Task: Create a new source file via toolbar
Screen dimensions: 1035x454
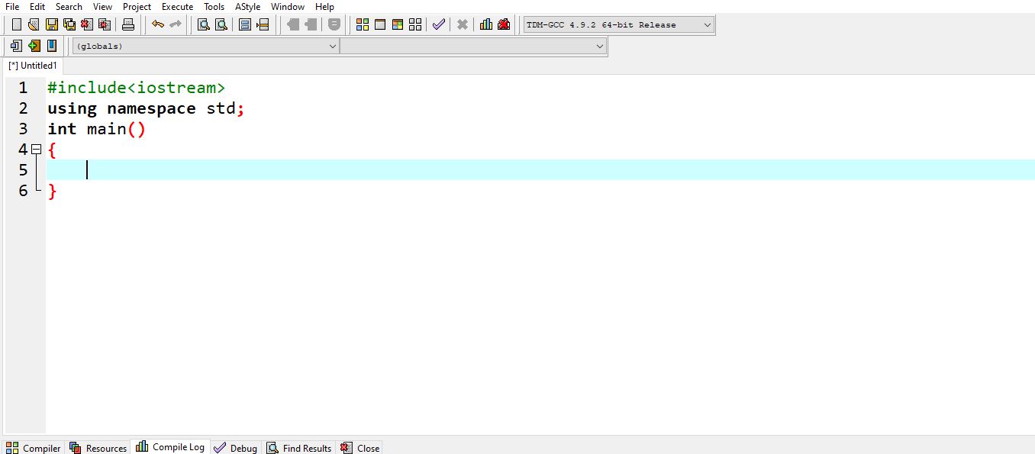Action: [17, 24]
